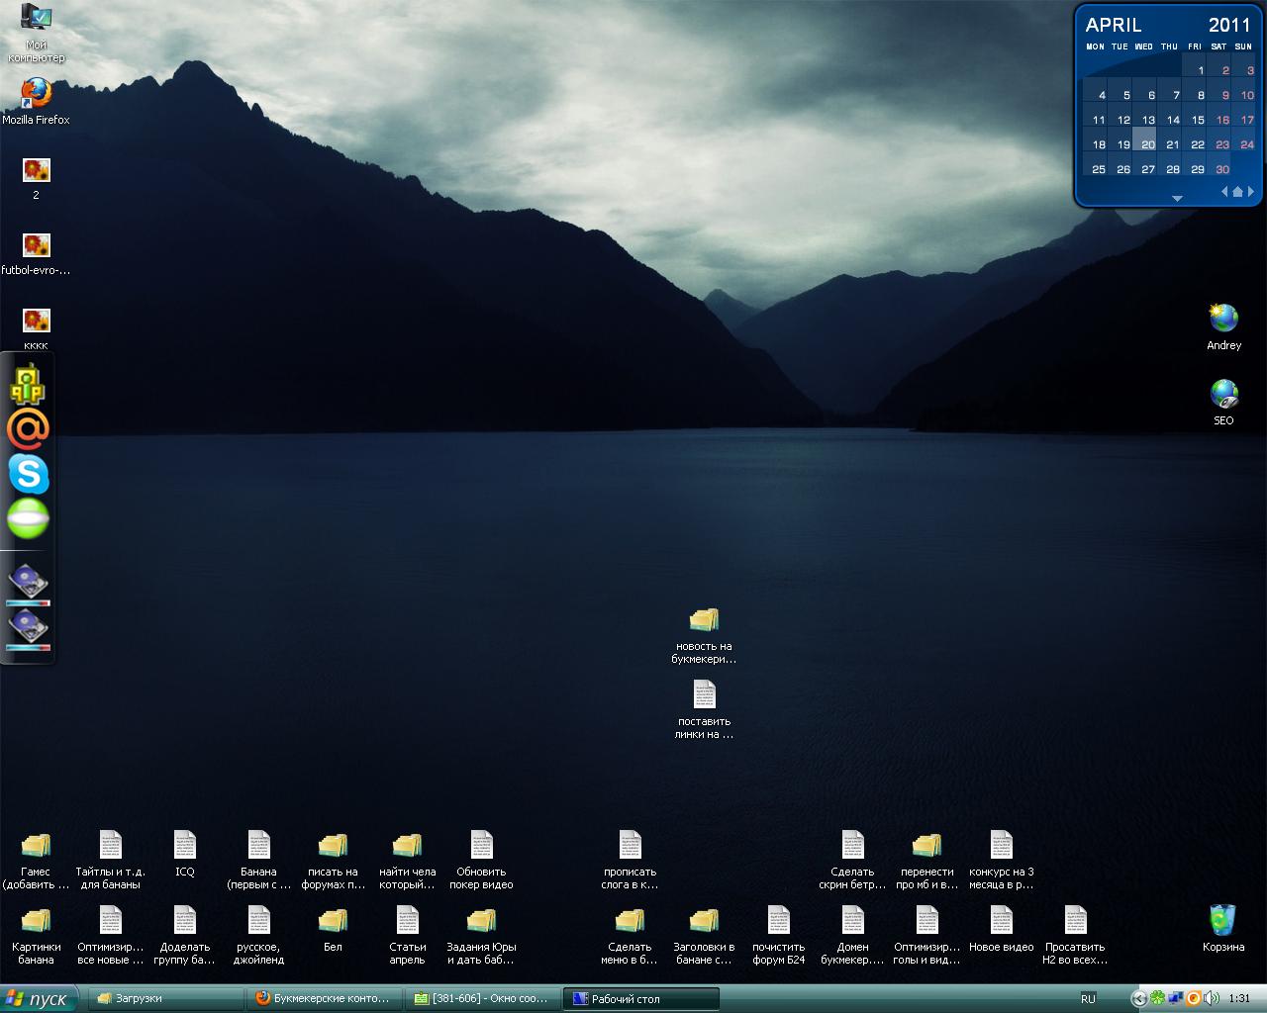Open the пуск Start menu
Viewport: 1267px width, 1013px height.
(x=36, y=999)
